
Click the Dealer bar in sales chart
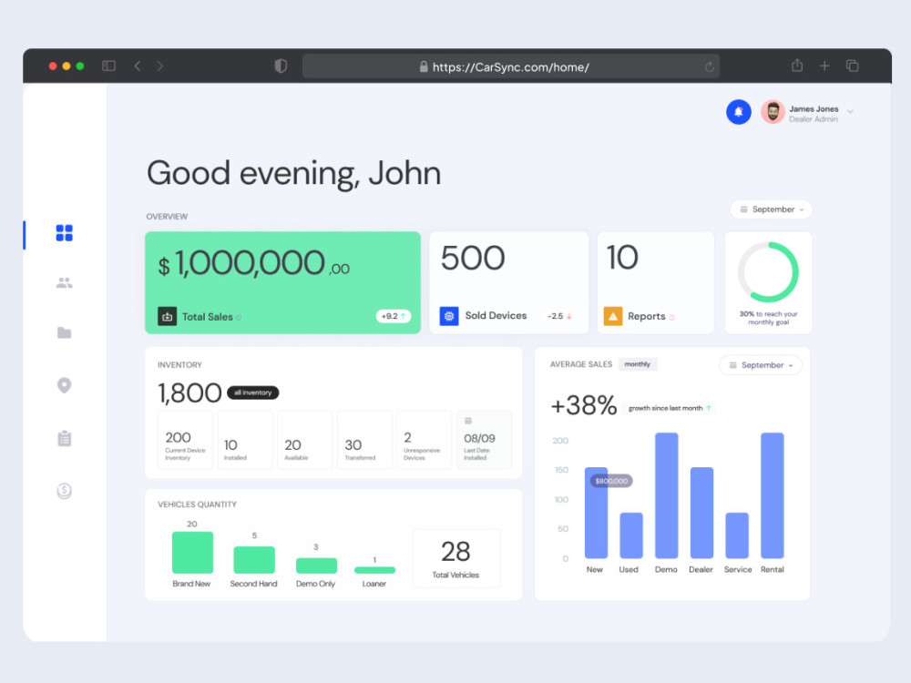[x=701, y=513]
